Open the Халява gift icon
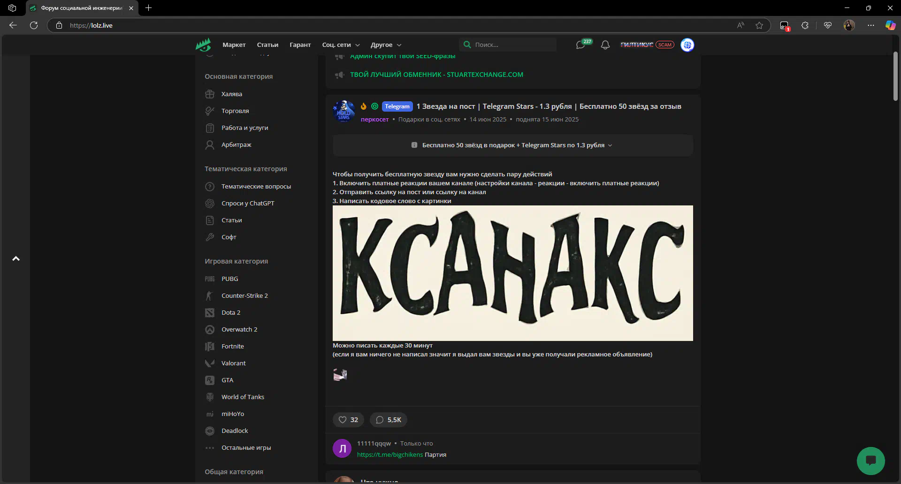This screenshot has height=484, width=901. (x=210, y=94)
